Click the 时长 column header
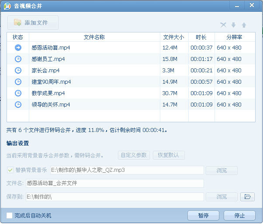Screen dimensions: 263x224 [201, 37]
